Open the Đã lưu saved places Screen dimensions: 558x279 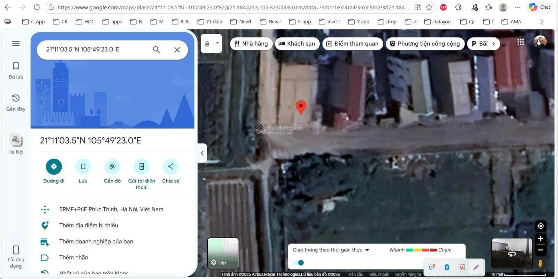click(16, 70)
